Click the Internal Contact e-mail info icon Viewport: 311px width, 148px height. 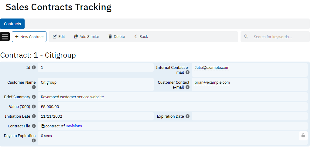click(187, 72)
